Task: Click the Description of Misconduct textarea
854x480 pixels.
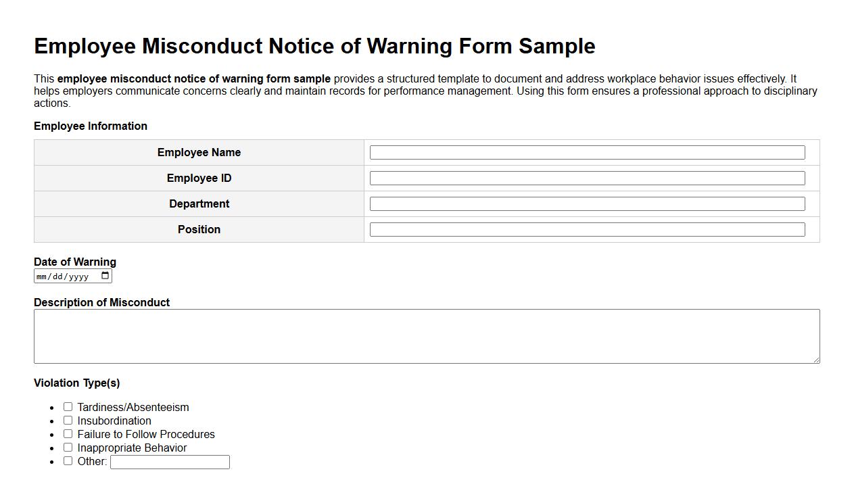Action: tap(427, 336)
